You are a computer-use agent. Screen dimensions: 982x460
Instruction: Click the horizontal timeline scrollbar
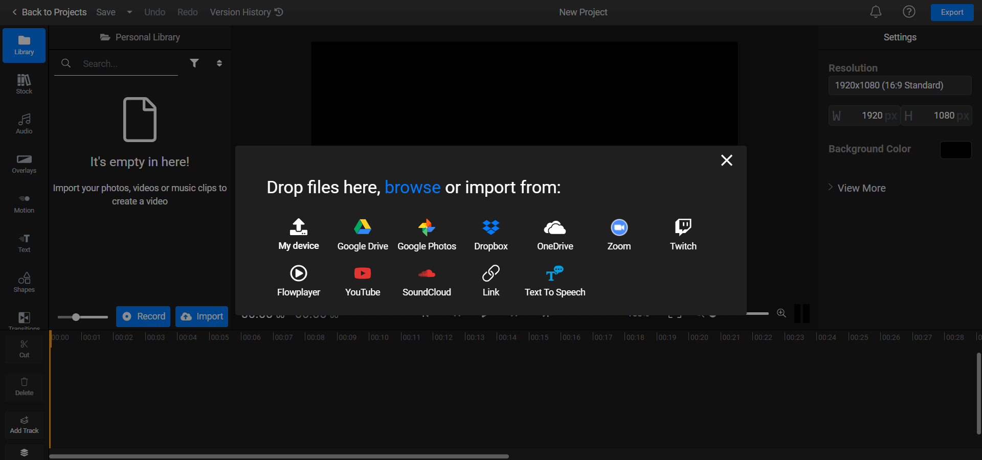point(279,456)
